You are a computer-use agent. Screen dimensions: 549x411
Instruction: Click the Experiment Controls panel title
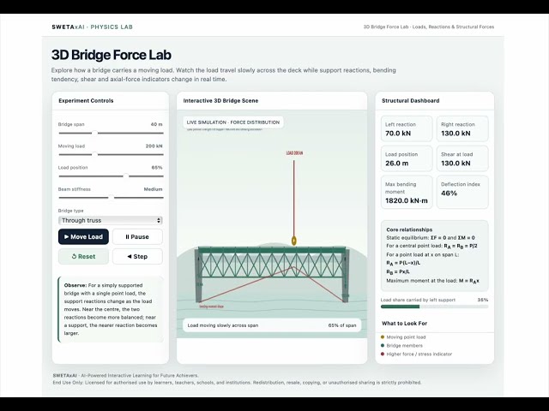coord(86,101)
